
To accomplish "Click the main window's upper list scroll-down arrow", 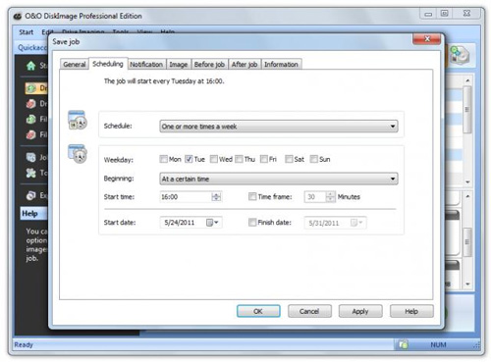I will [467, 181].
